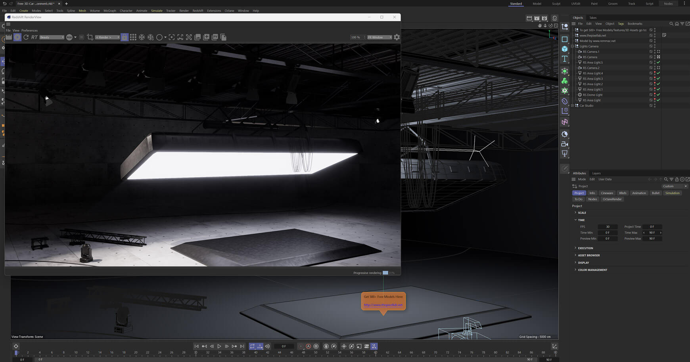Select RS Camera.2 in object tree
The image size is (690, 362).
(591, 68)
